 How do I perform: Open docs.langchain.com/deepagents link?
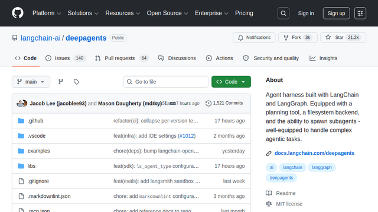(x=314, y=153)
